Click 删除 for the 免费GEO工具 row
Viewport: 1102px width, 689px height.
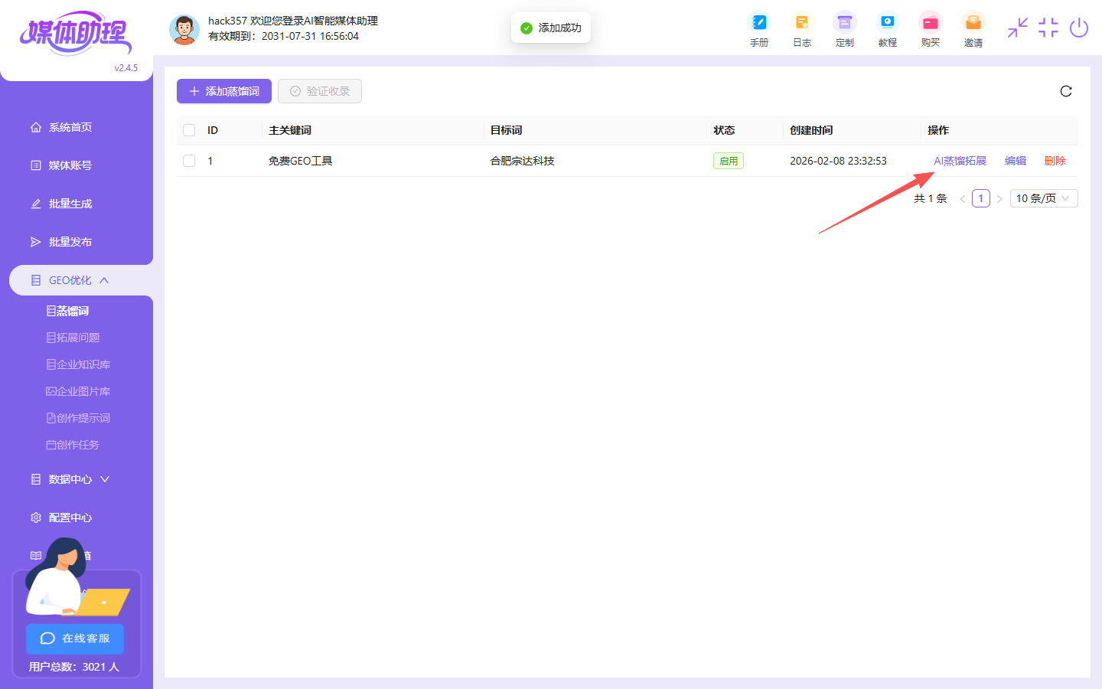tap(1055, 161)
